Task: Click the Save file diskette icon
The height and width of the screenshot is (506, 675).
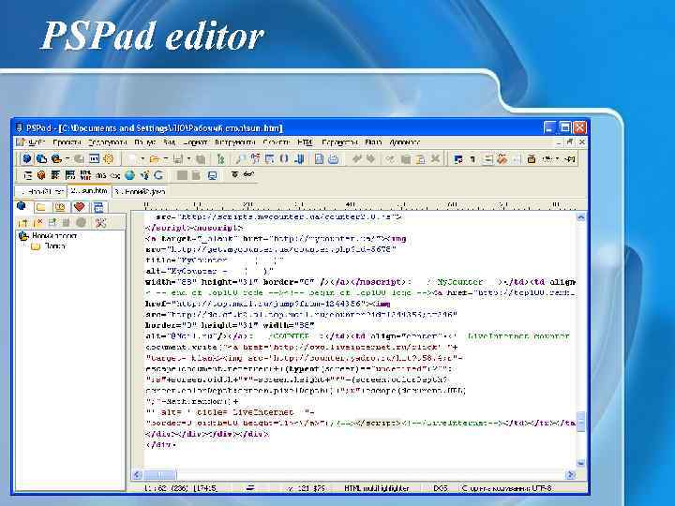Action: click(178, 158)
